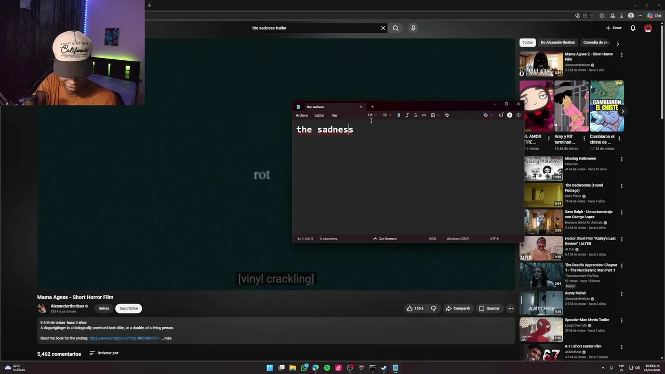Advance the Shorts shelf with right arrow
Screen dimensions: 665x374
point(622,111)
